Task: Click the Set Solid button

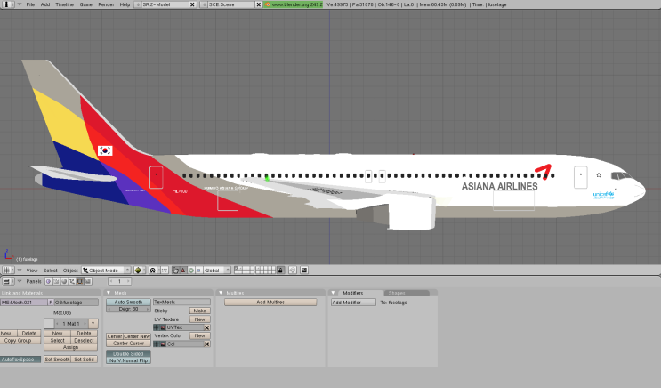Action: point(85,360)
